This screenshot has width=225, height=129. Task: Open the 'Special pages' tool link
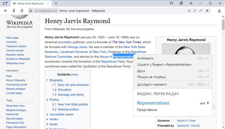pos(14,118)
